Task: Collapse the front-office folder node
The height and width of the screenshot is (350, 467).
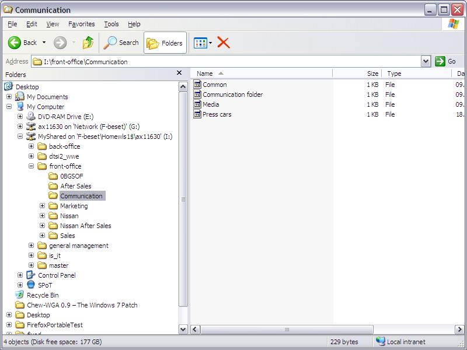Action: 32,166
